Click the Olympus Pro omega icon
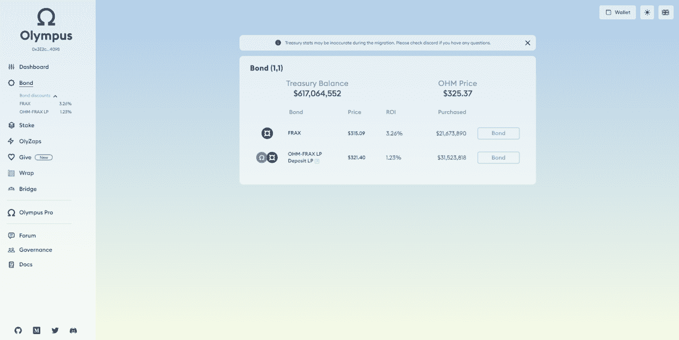Viewport: 679px width, 340px height. click(x=11, y=213)
